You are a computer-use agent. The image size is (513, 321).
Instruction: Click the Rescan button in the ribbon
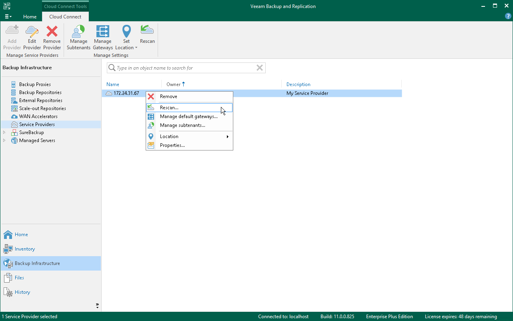click(x=147, y=34)
